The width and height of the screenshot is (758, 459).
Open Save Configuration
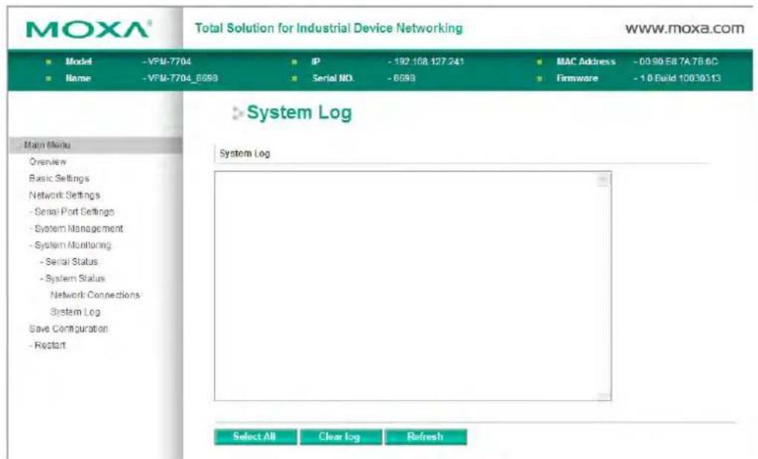click(x=68, y=328)
